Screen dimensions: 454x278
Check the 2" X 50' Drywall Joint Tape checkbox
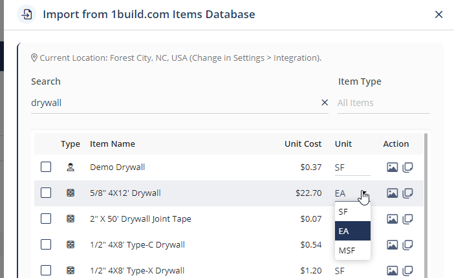coord(46,219)
